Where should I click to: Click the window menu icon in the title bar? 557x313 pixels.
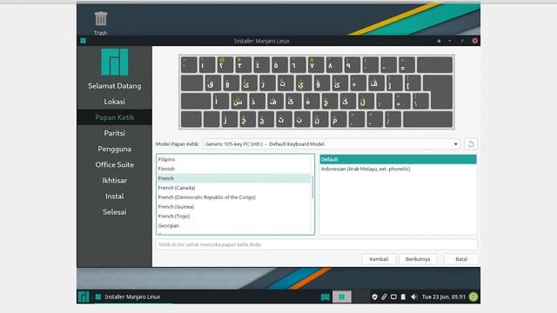(x=84, y=41)
